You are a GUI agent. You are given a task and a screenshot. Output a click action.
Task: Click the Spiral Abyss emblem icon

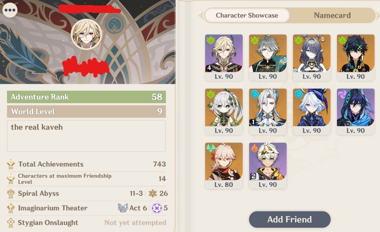click(11, 193)
